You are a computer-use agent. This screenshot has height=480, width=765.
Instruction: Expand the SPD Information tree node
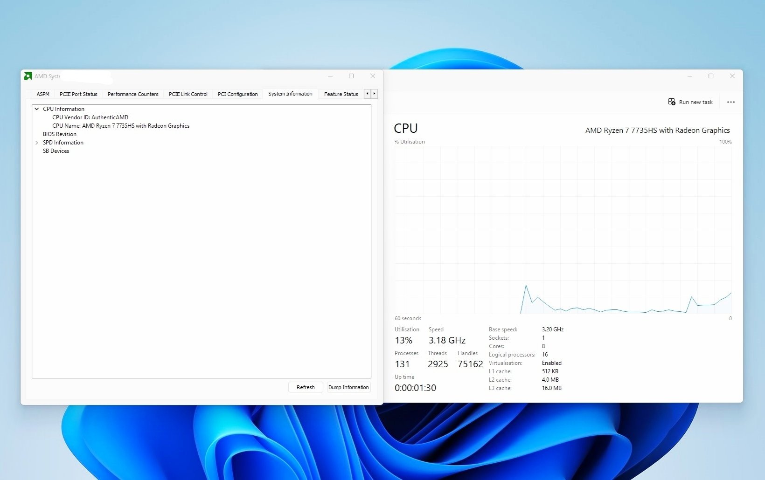(x=37, y=143)
